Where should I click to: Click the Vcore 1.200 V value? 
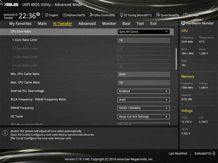(203, 53)
